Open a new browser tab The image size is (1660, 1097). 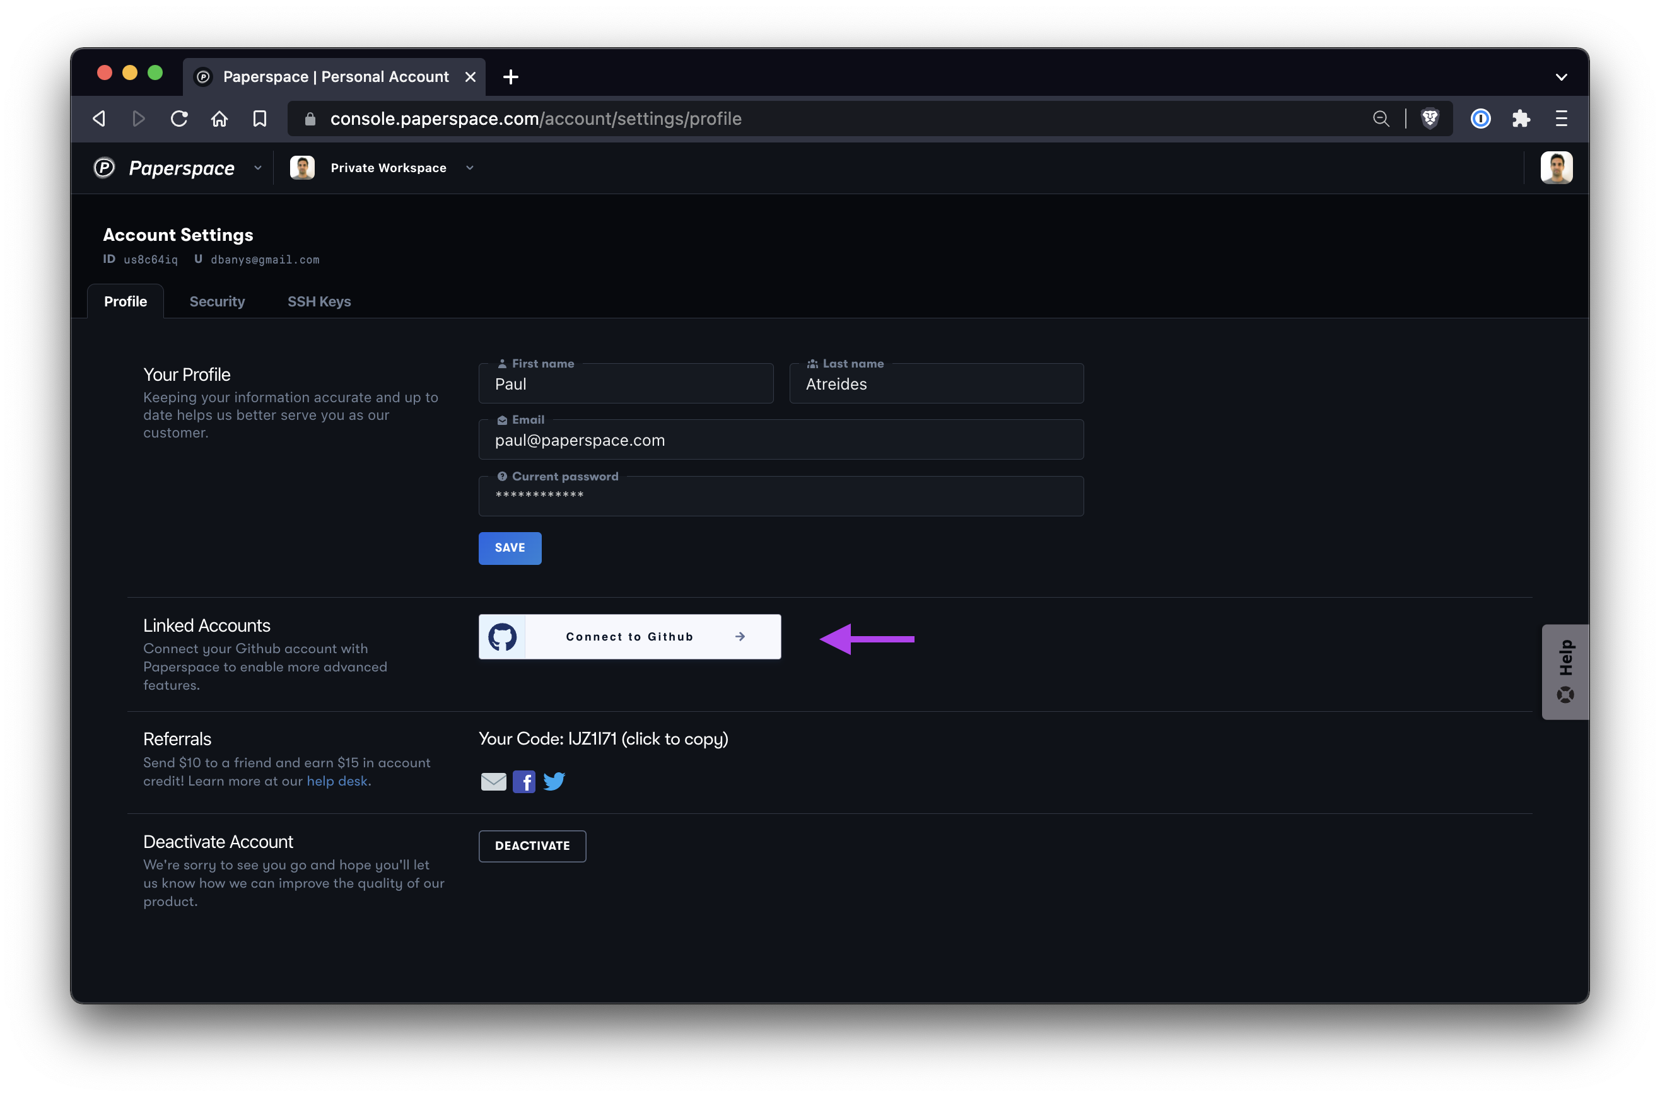(511, 77)
